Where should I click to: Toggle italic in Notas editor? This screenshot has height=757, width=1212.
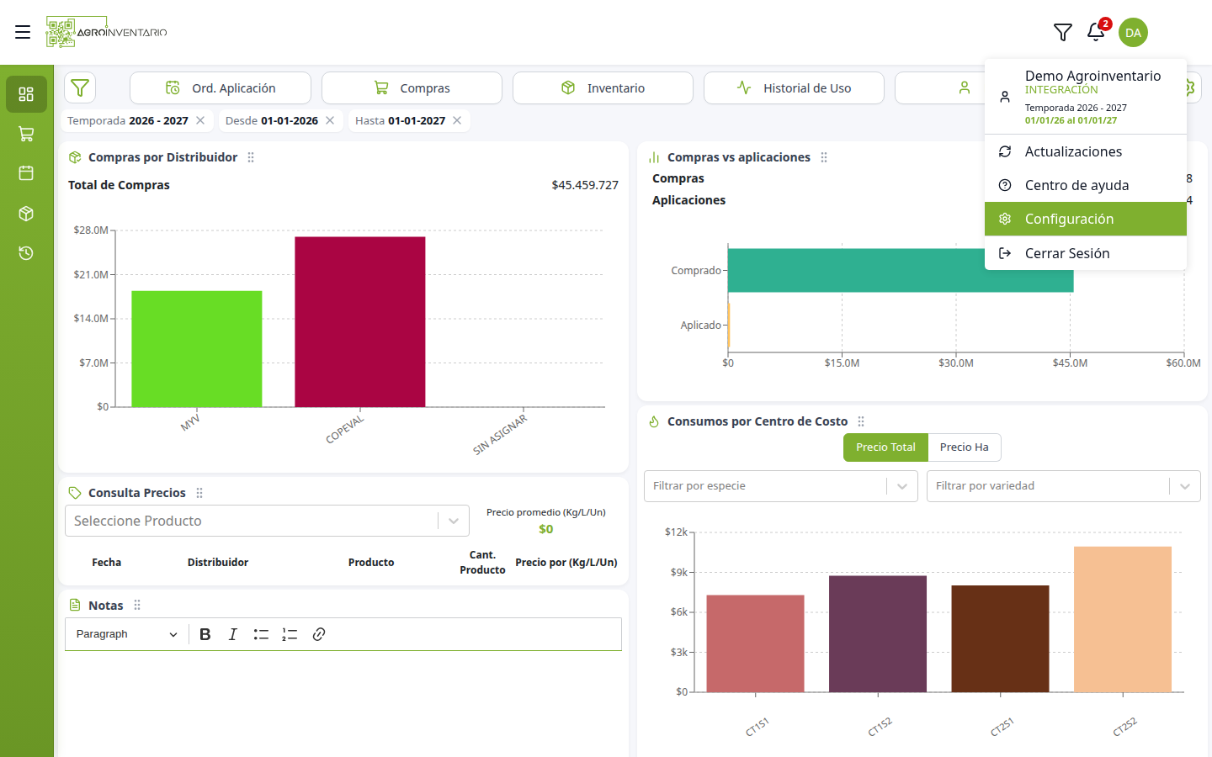(x=233, y=634)
